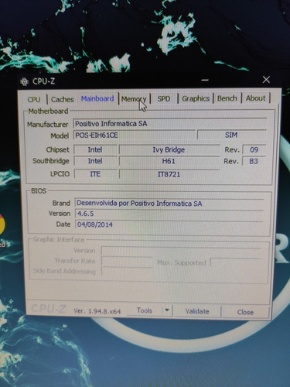Click the chipset Rev. value 09
290x387 pixels.
(x=254, y=149)
